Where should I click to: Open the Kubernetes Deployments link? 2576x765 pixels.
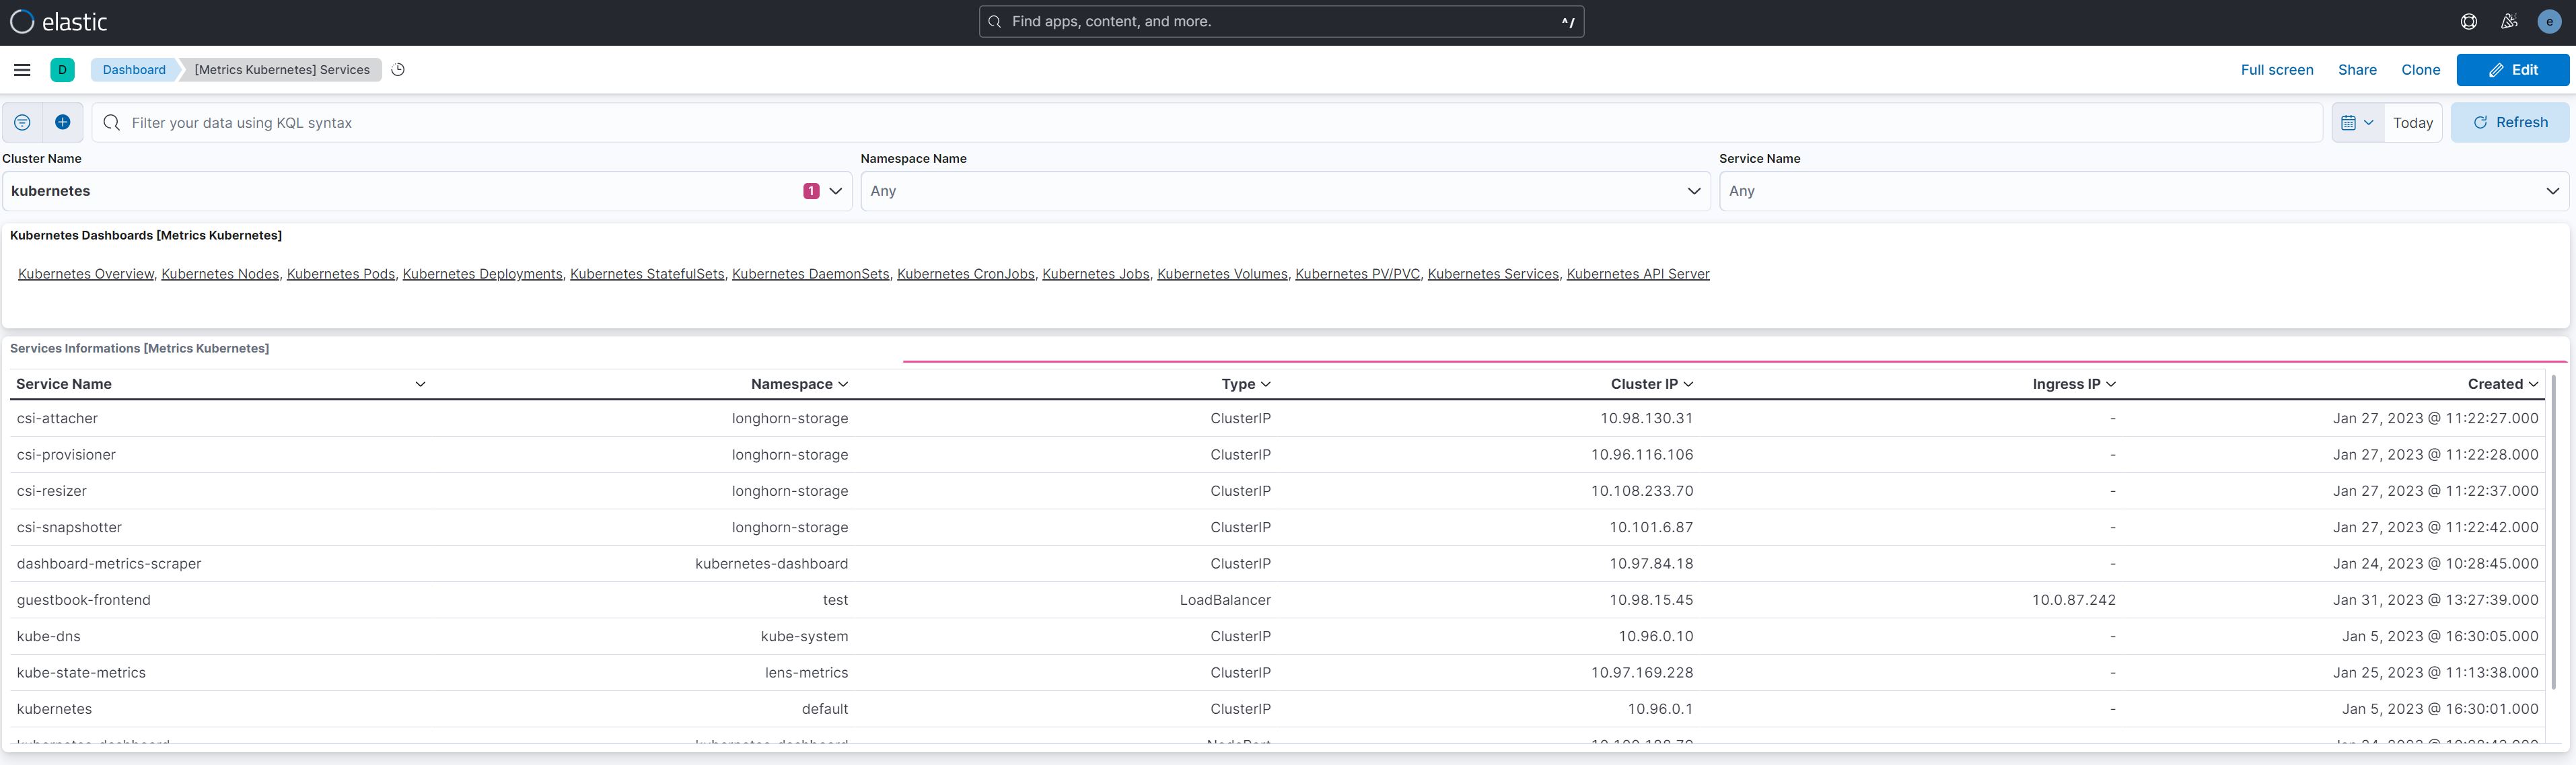click(x=482, y=274)
